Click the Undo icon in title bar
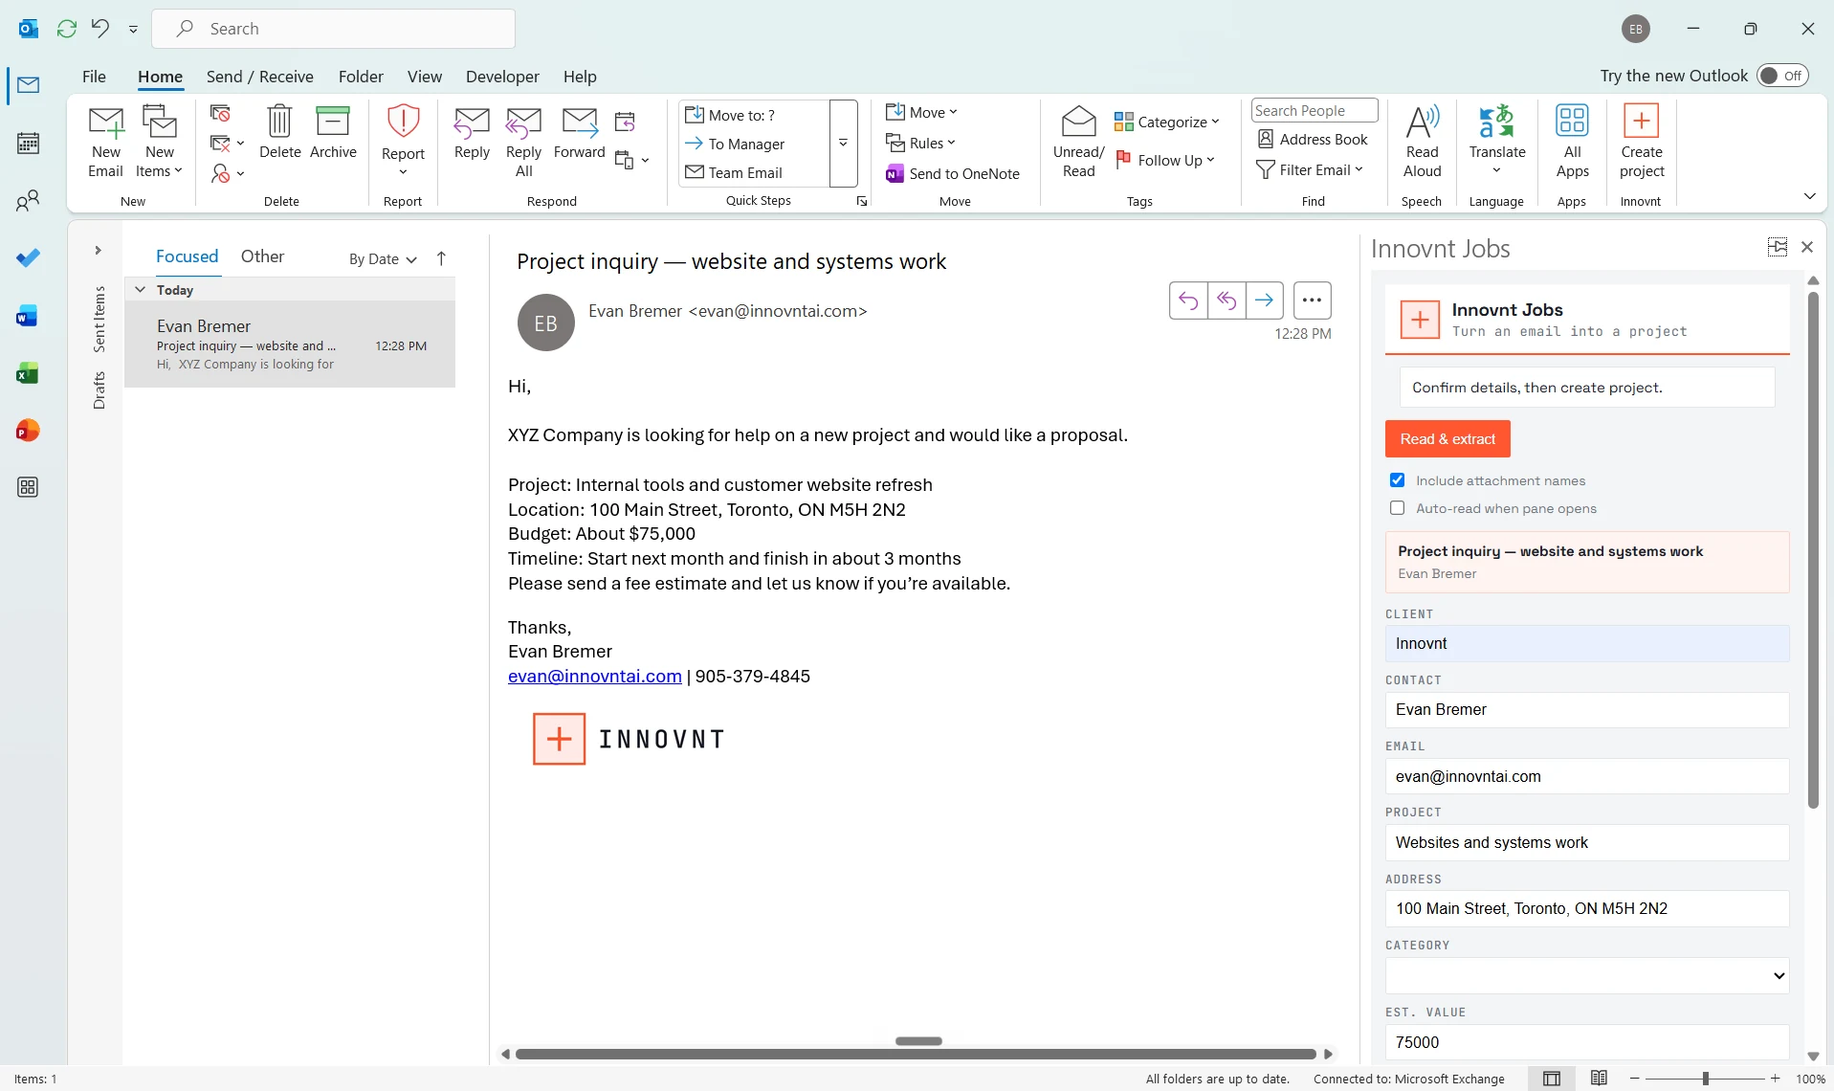Image resolution: width=1834 pixels, height=1091 pixels. click(99, 29)
